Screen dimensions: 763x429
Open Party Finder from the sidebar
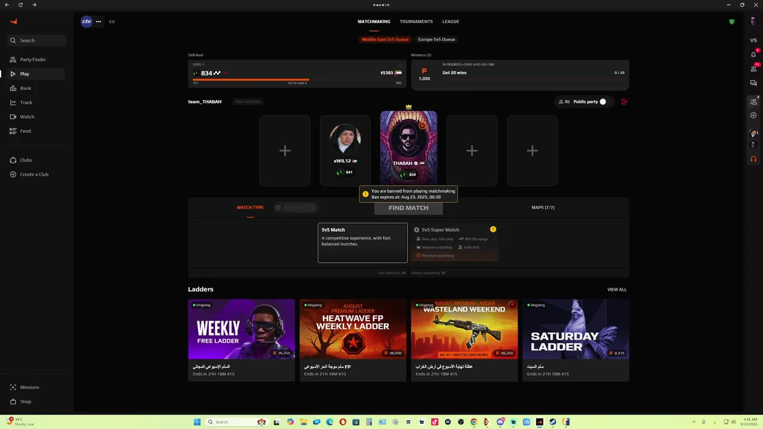37,60
